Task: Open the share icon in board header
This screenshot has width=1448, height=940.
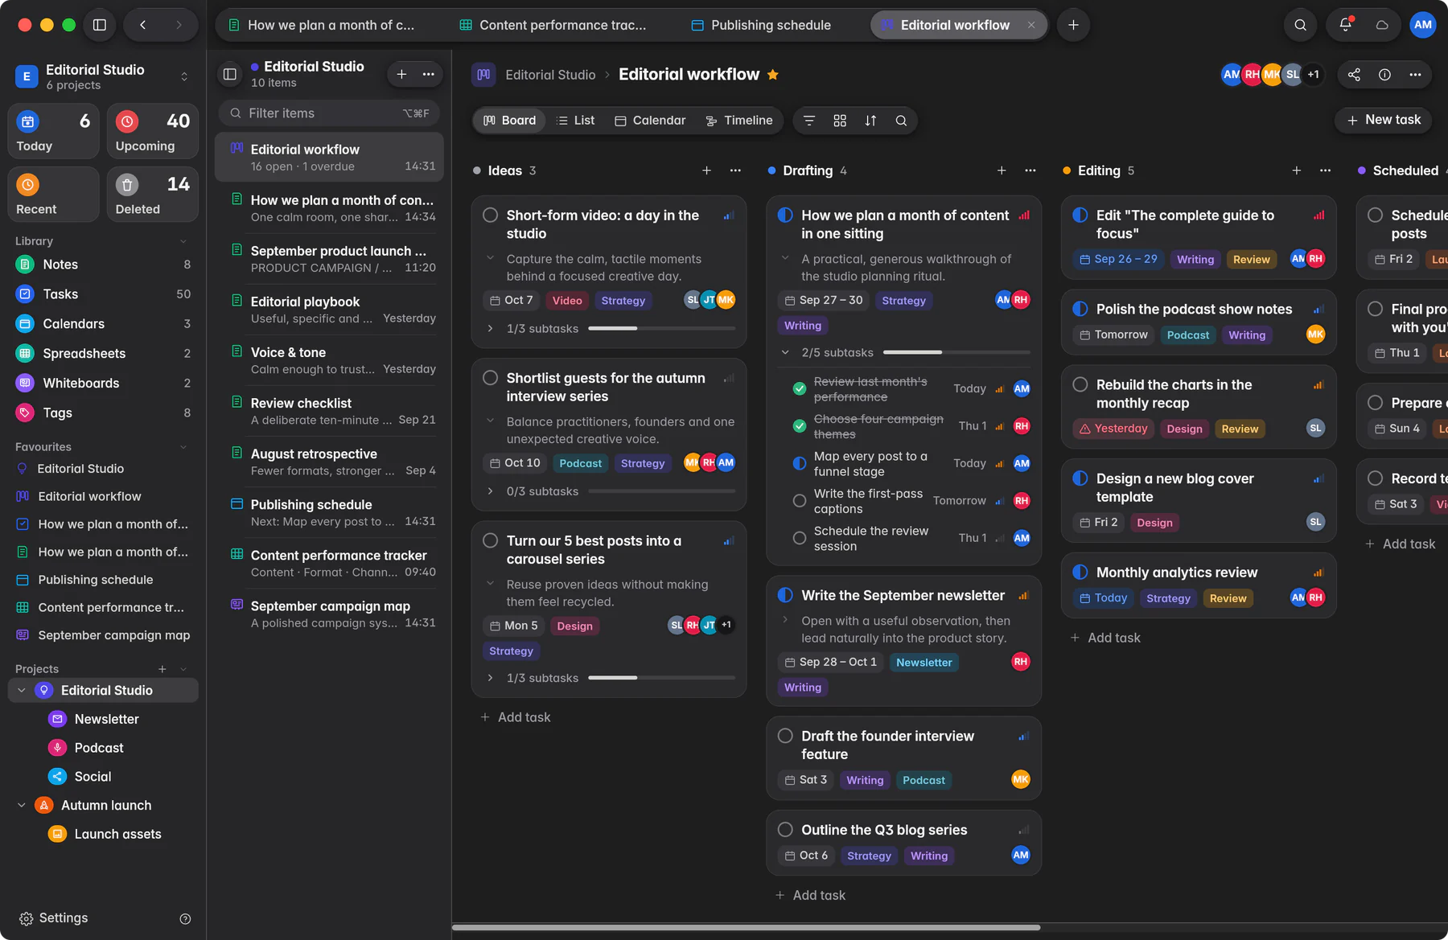Action: tap(1354, 75)
